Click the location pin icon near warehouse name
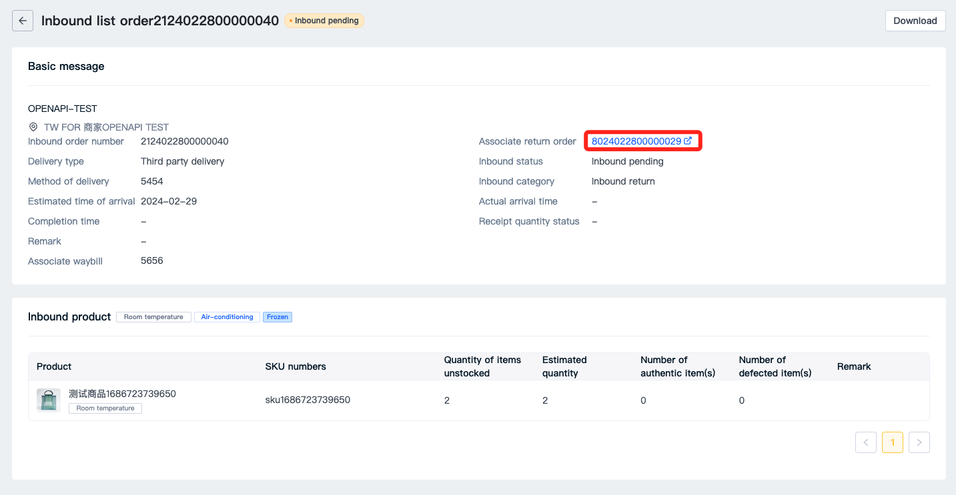 (33, 127)
